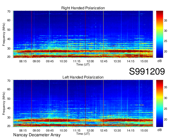
Task: Click the 10:30 tick on Left Handed time axis
Action: tap(63, 130)
